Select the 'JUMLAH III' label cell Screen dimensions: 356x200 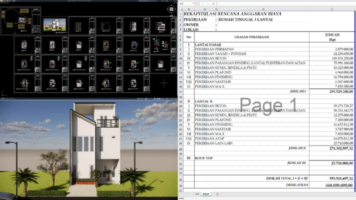tap(296, 163)
